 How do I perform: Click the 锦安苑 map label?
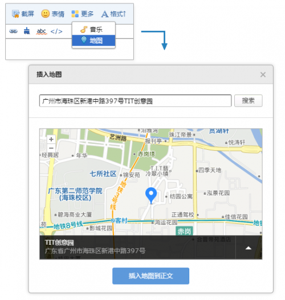click(132, 175)
